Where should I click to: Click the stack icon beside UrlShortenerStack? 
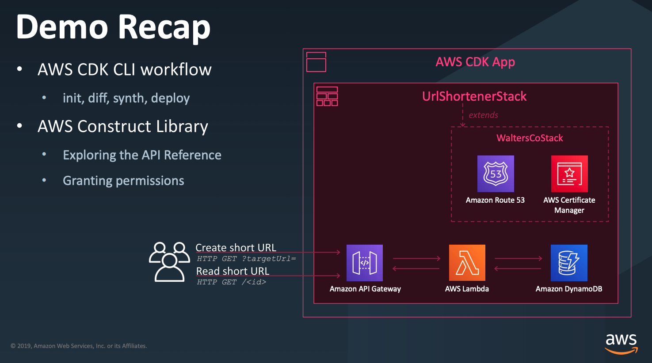click(327, 96)
